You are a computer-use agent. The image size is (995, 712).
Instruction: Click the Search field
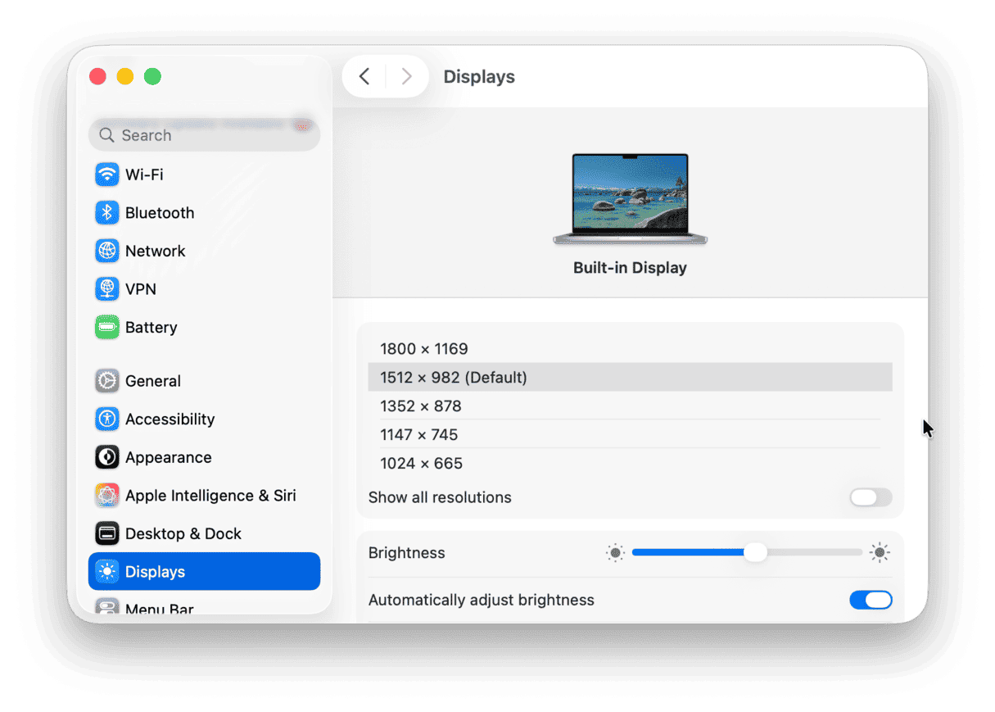click(203, 134)
